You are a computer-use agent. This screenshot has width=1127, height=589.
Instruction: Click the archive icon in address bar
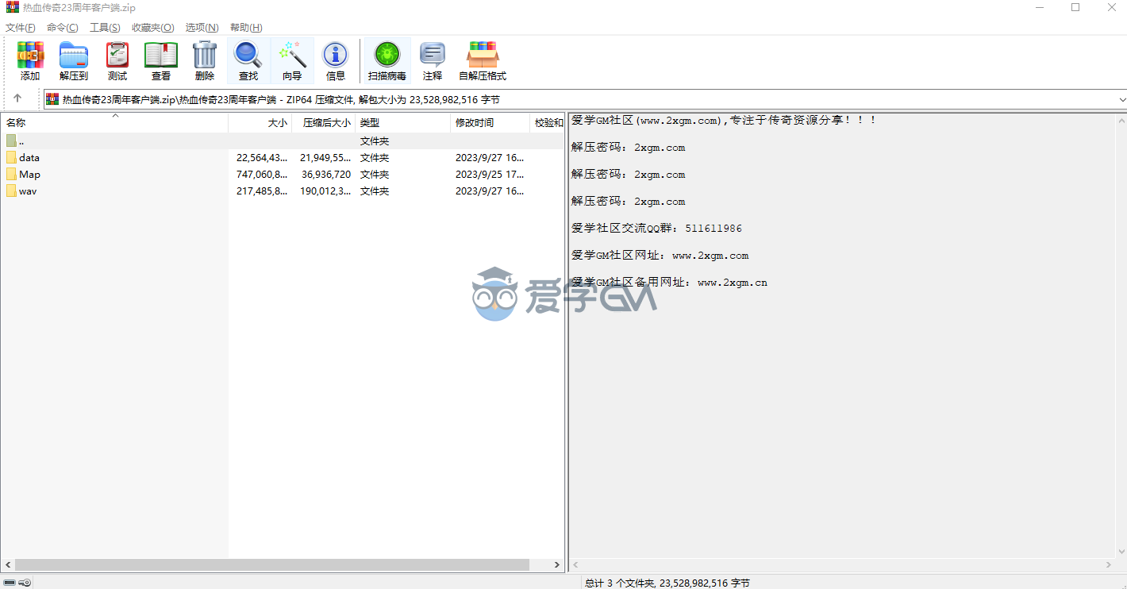click(x=52, y=99)
